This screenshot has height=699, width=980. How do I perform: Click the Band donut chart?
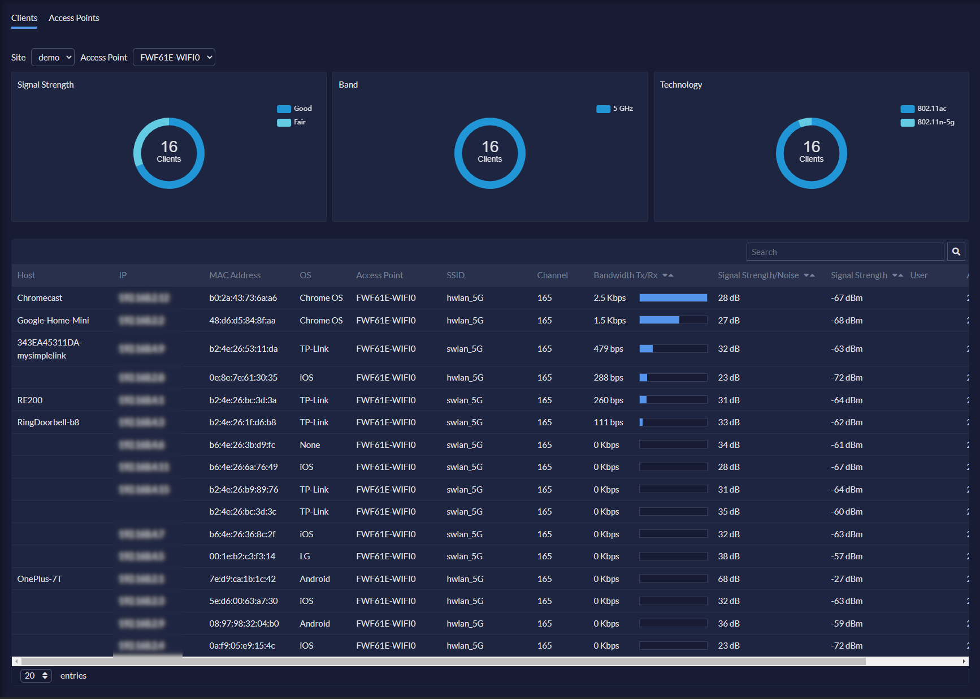click(490, 153)
